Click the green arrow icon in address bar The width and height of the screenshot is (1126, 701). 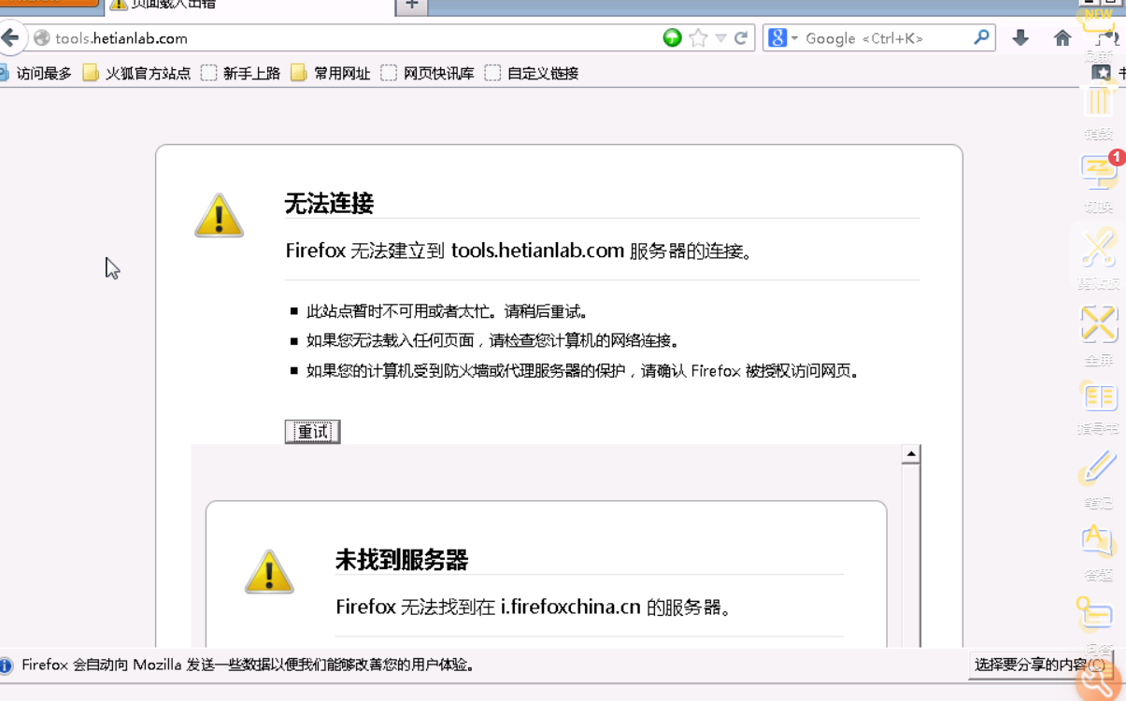[x=672, y=38]
